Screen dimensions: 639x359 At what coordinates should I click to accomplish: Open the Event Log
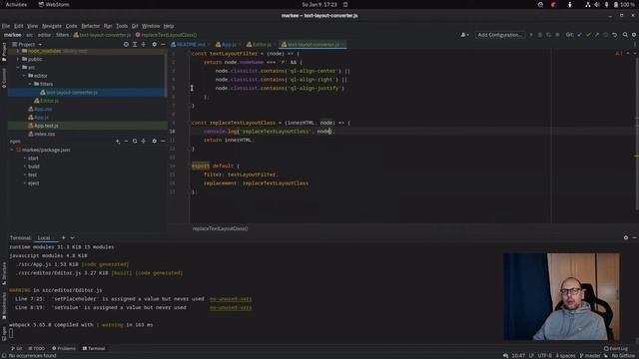616,349
